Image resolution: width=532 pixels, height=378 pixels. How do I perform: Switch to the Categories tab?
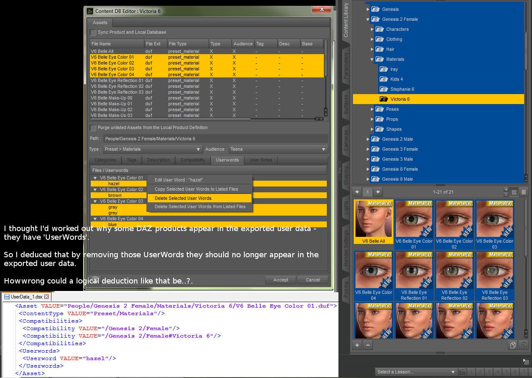coord(105,160)
